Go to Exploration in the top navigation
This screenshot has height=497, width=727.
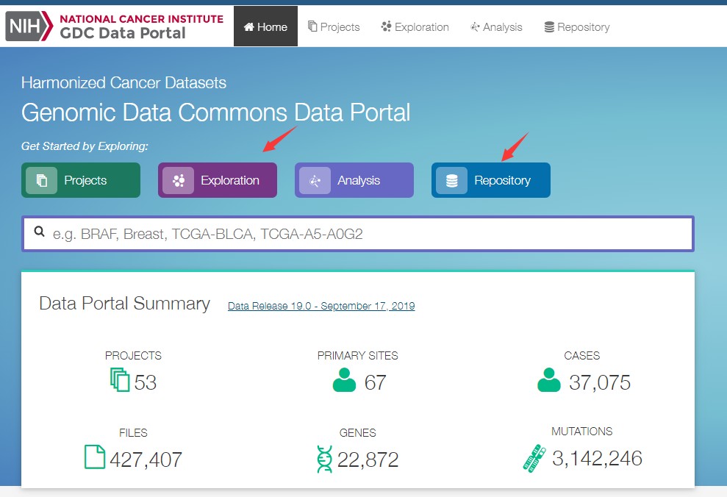pos(415,27)
